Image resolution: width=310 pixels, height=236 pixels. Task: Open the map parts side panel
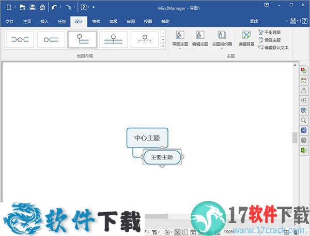pos(303,100)
